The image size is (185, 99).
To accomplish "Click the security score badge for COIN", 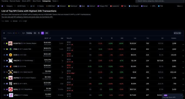I will pyautogui.click(x=69, y=54).
